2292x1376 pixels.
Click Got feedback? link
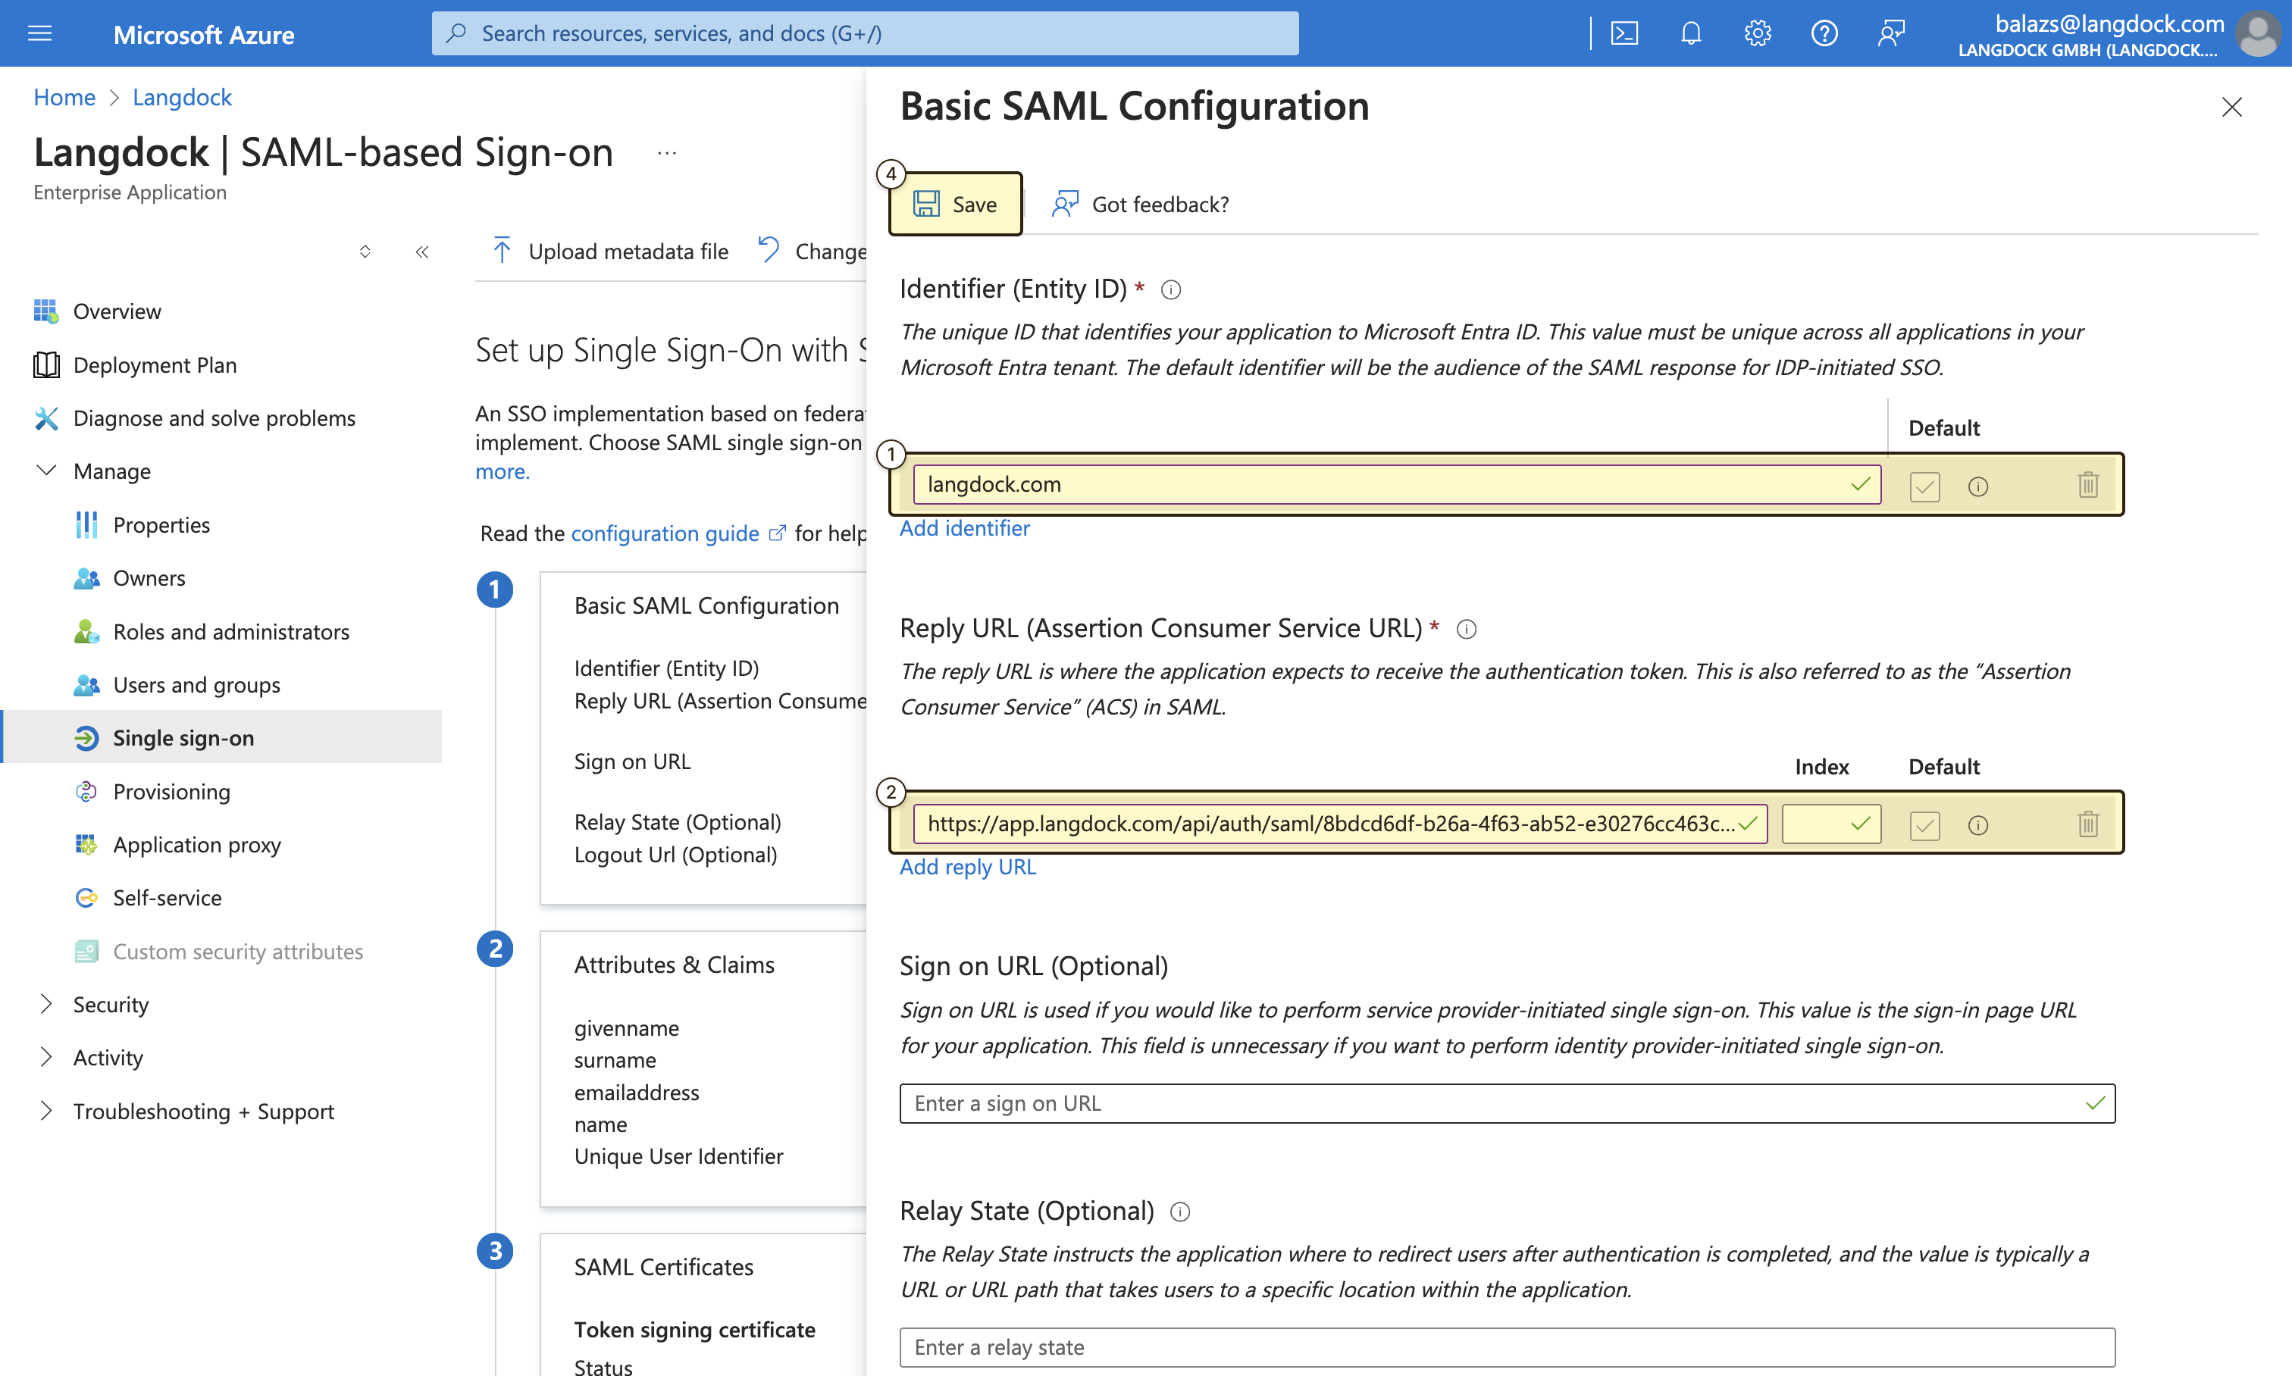pyautogui.click(x=1140, y=204)
